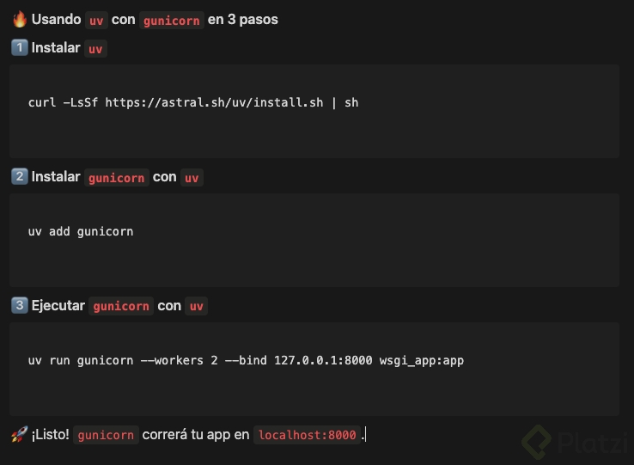Click the Ejecutar heading word
634x465 pixels.
(x=58, y=306)
